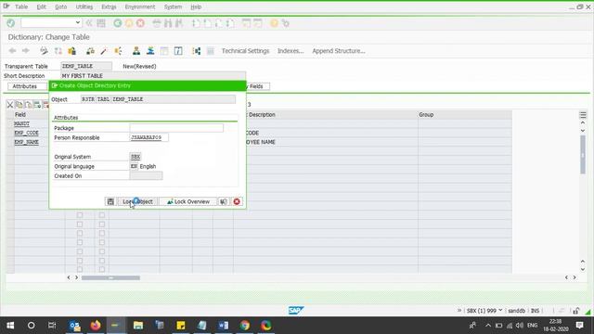The width and height of the screenshot is (594, 334).
Task: Show hidden tray icons chevron
Action: pos(488,326)
